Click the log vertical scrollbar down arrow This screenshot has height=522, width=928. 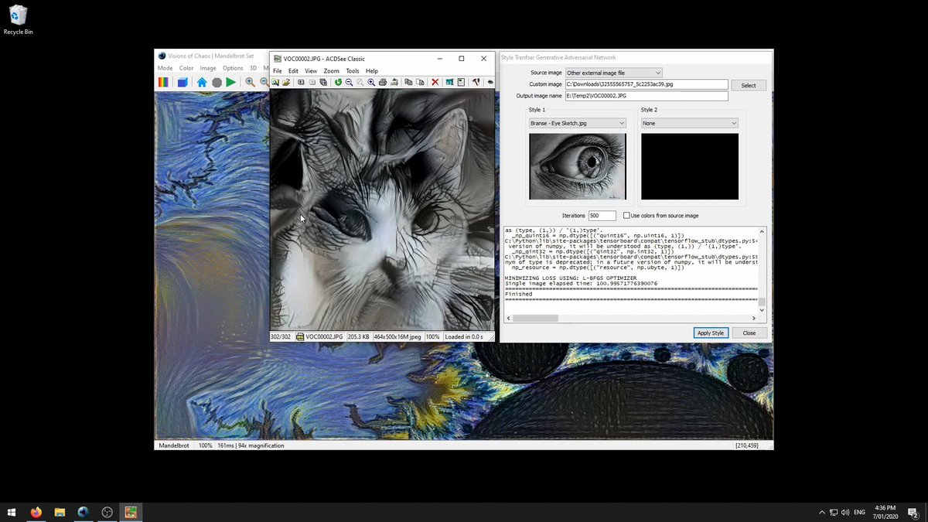pos(762,310)
